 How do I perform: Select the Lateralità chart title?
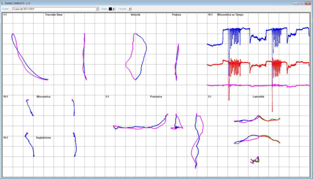tap(258, 97)
